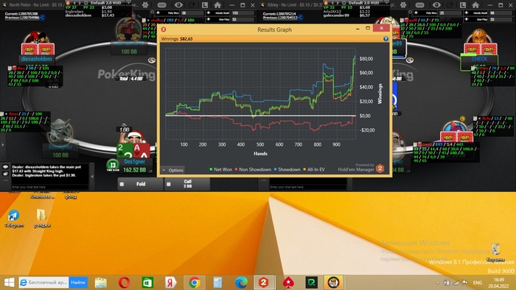Share hand history in Sibley table
This screenshot has width=516, height=290.
pos(301,18)
